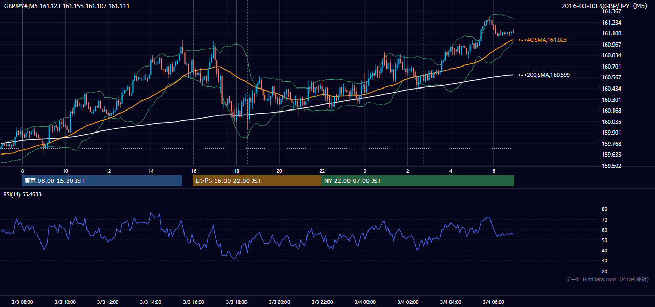Click price axis value 160.701

[611, 67]
